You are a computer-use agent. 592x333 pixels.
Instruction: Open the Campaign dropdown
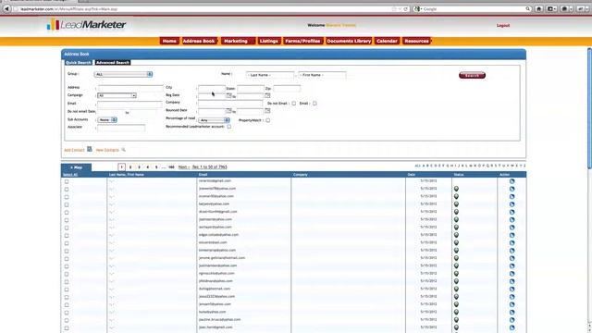point(117,95)
